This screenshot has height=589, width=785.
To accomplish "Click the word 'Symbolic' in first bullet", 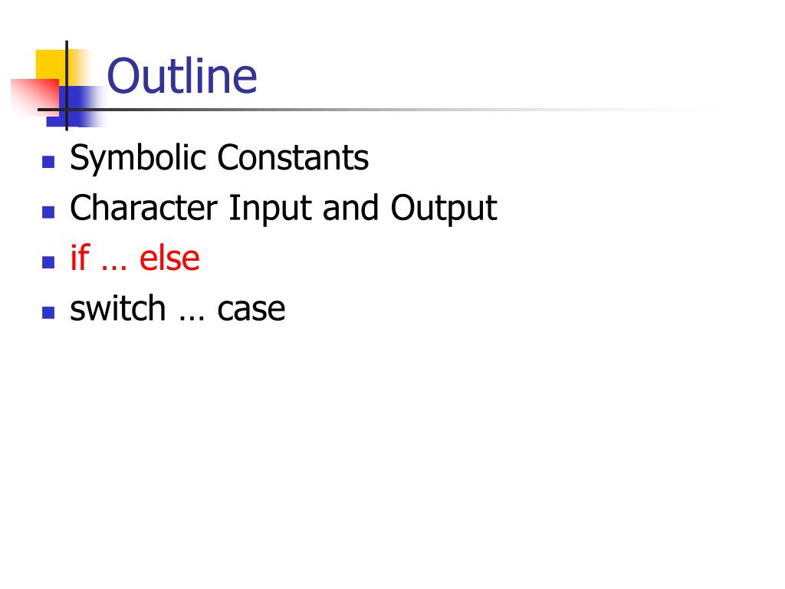I will [138, 159].
